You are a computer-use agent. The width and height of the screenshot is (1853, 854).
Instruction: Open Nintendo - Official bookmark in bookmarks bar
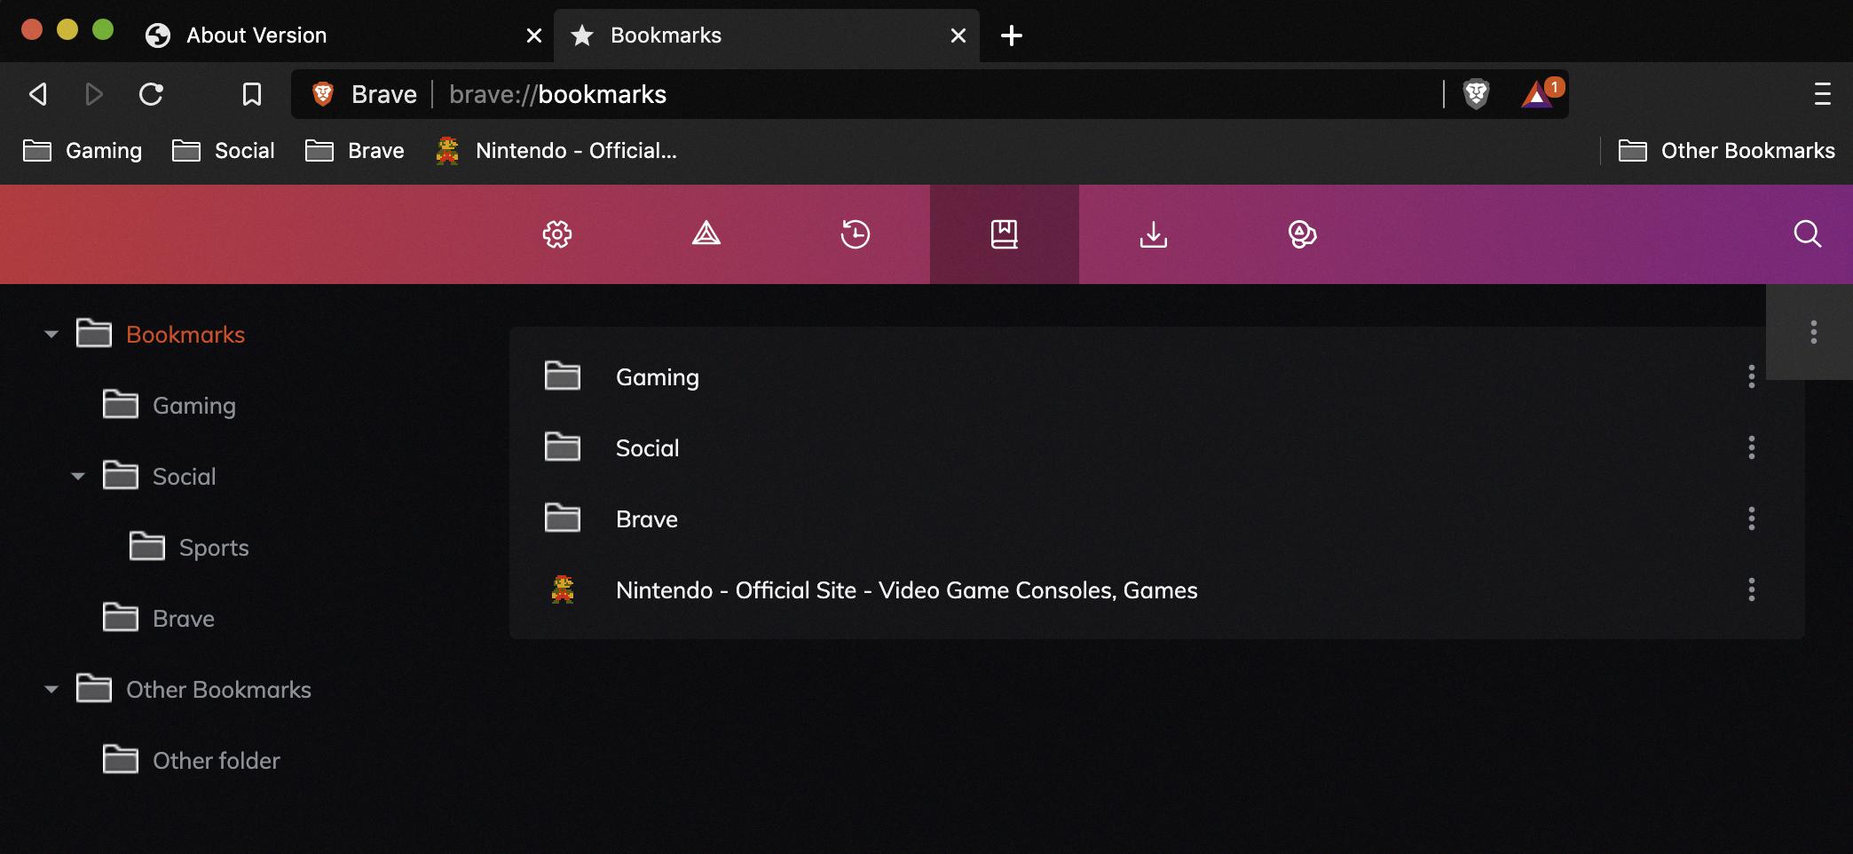(556, 151)
